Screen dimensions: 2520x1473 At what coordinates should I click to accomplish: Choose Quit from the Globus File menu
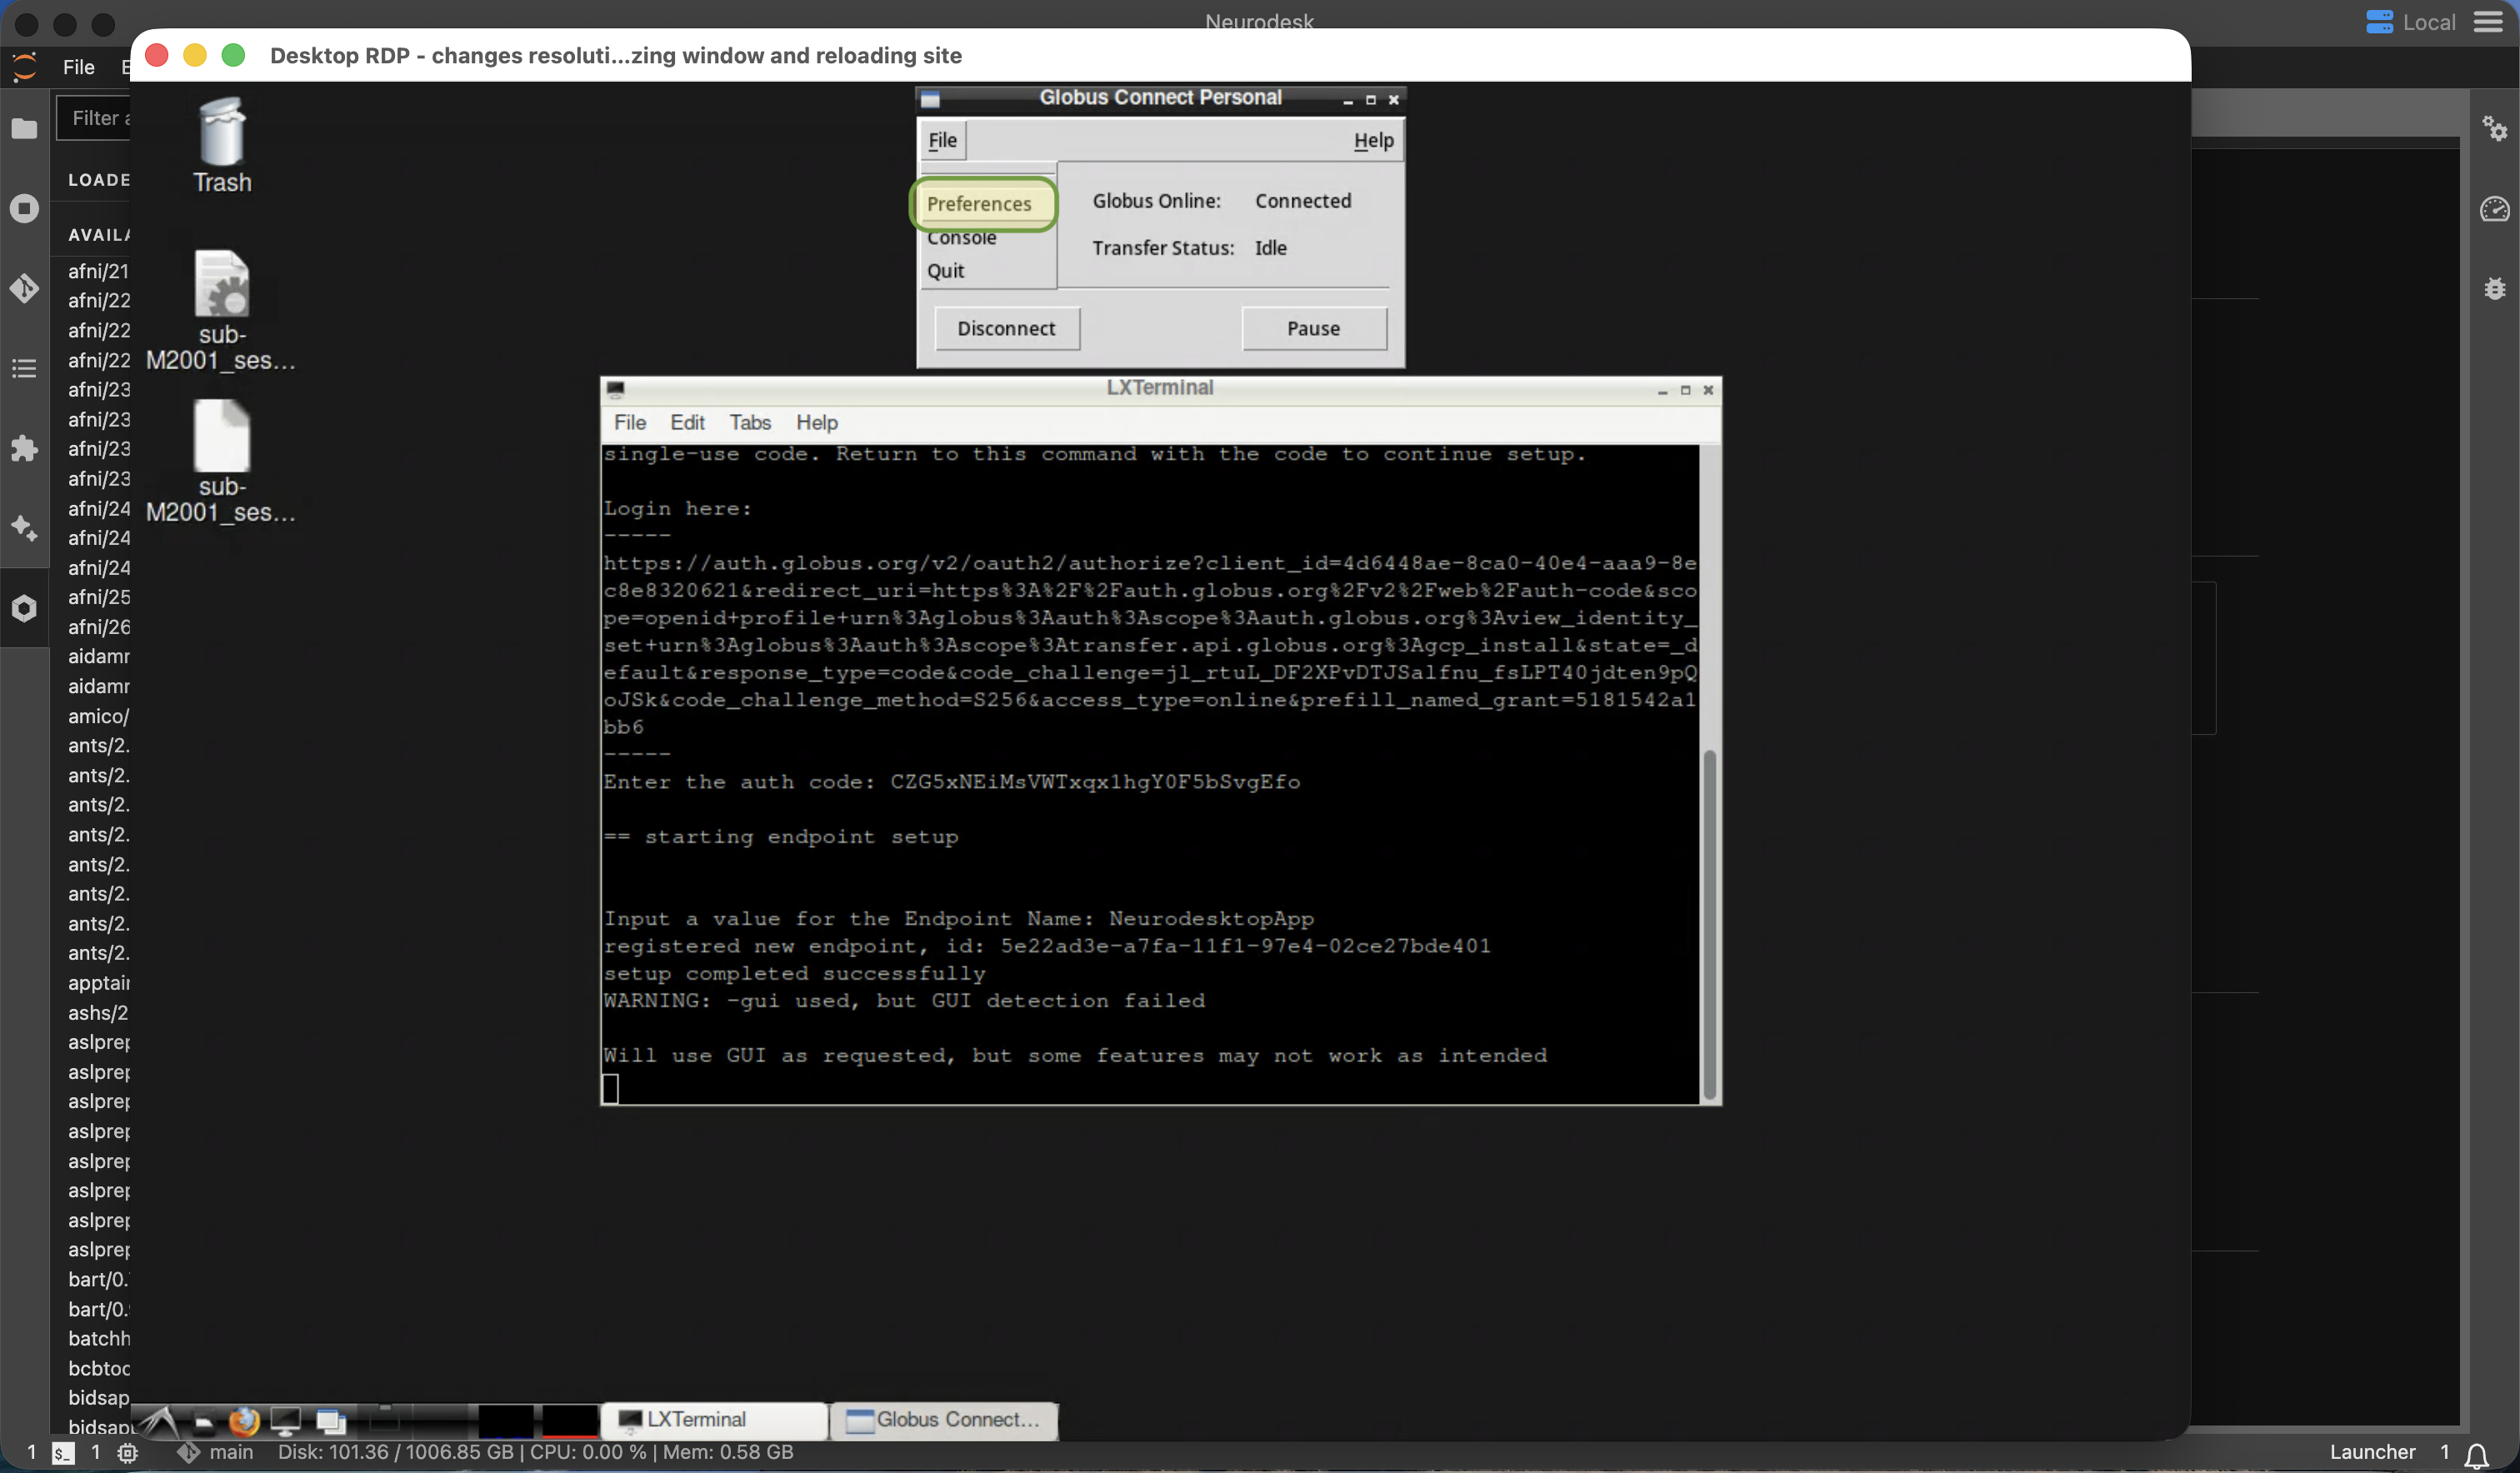(x=945, y=271)
